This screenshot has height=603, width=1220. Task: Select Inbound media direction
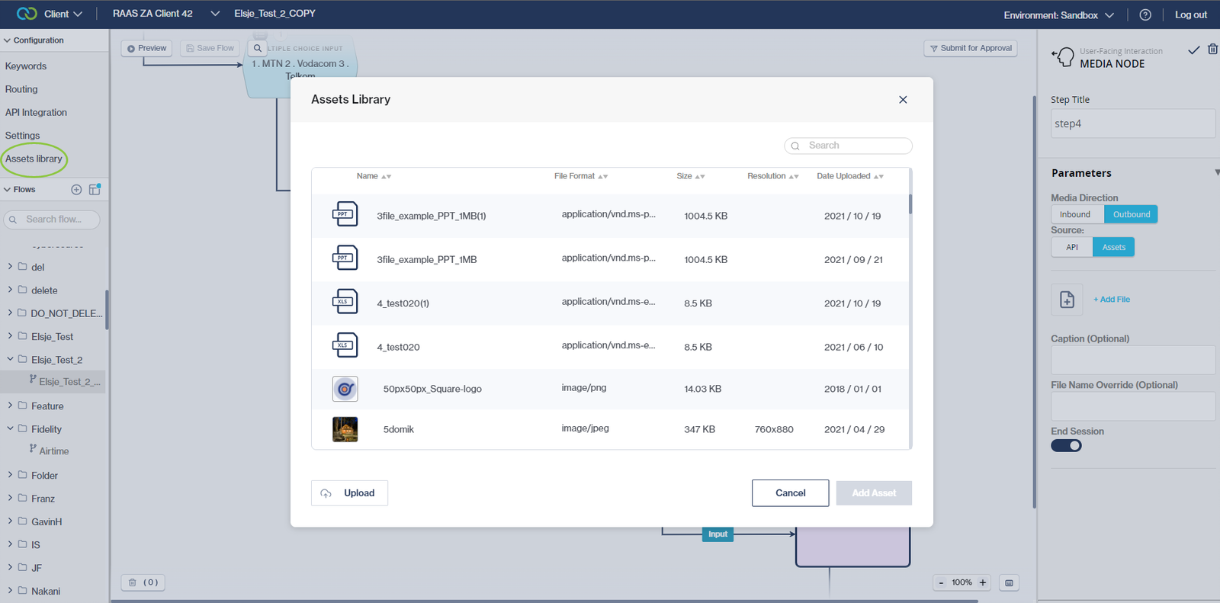[1075, 214]
